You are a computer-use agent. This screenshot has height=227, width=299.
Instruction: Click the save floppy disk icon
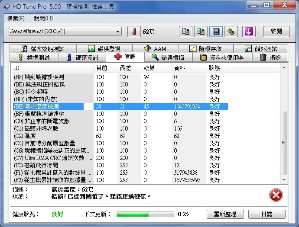click(216, 32)
